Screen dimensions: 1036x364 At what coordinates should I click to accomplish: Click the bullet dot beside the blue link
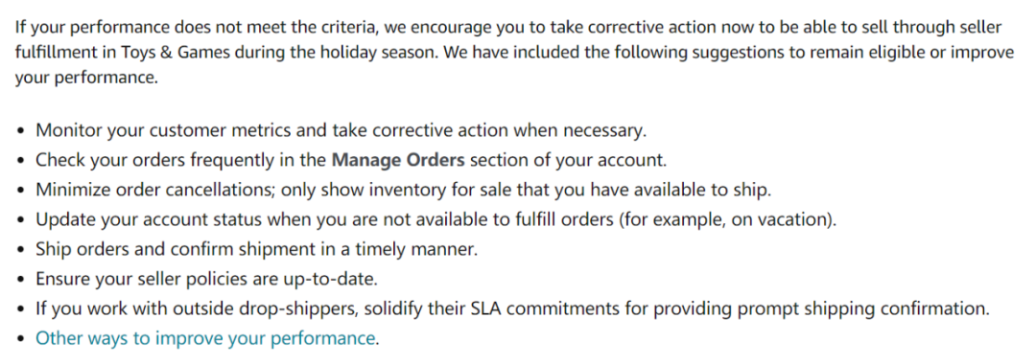22,339
